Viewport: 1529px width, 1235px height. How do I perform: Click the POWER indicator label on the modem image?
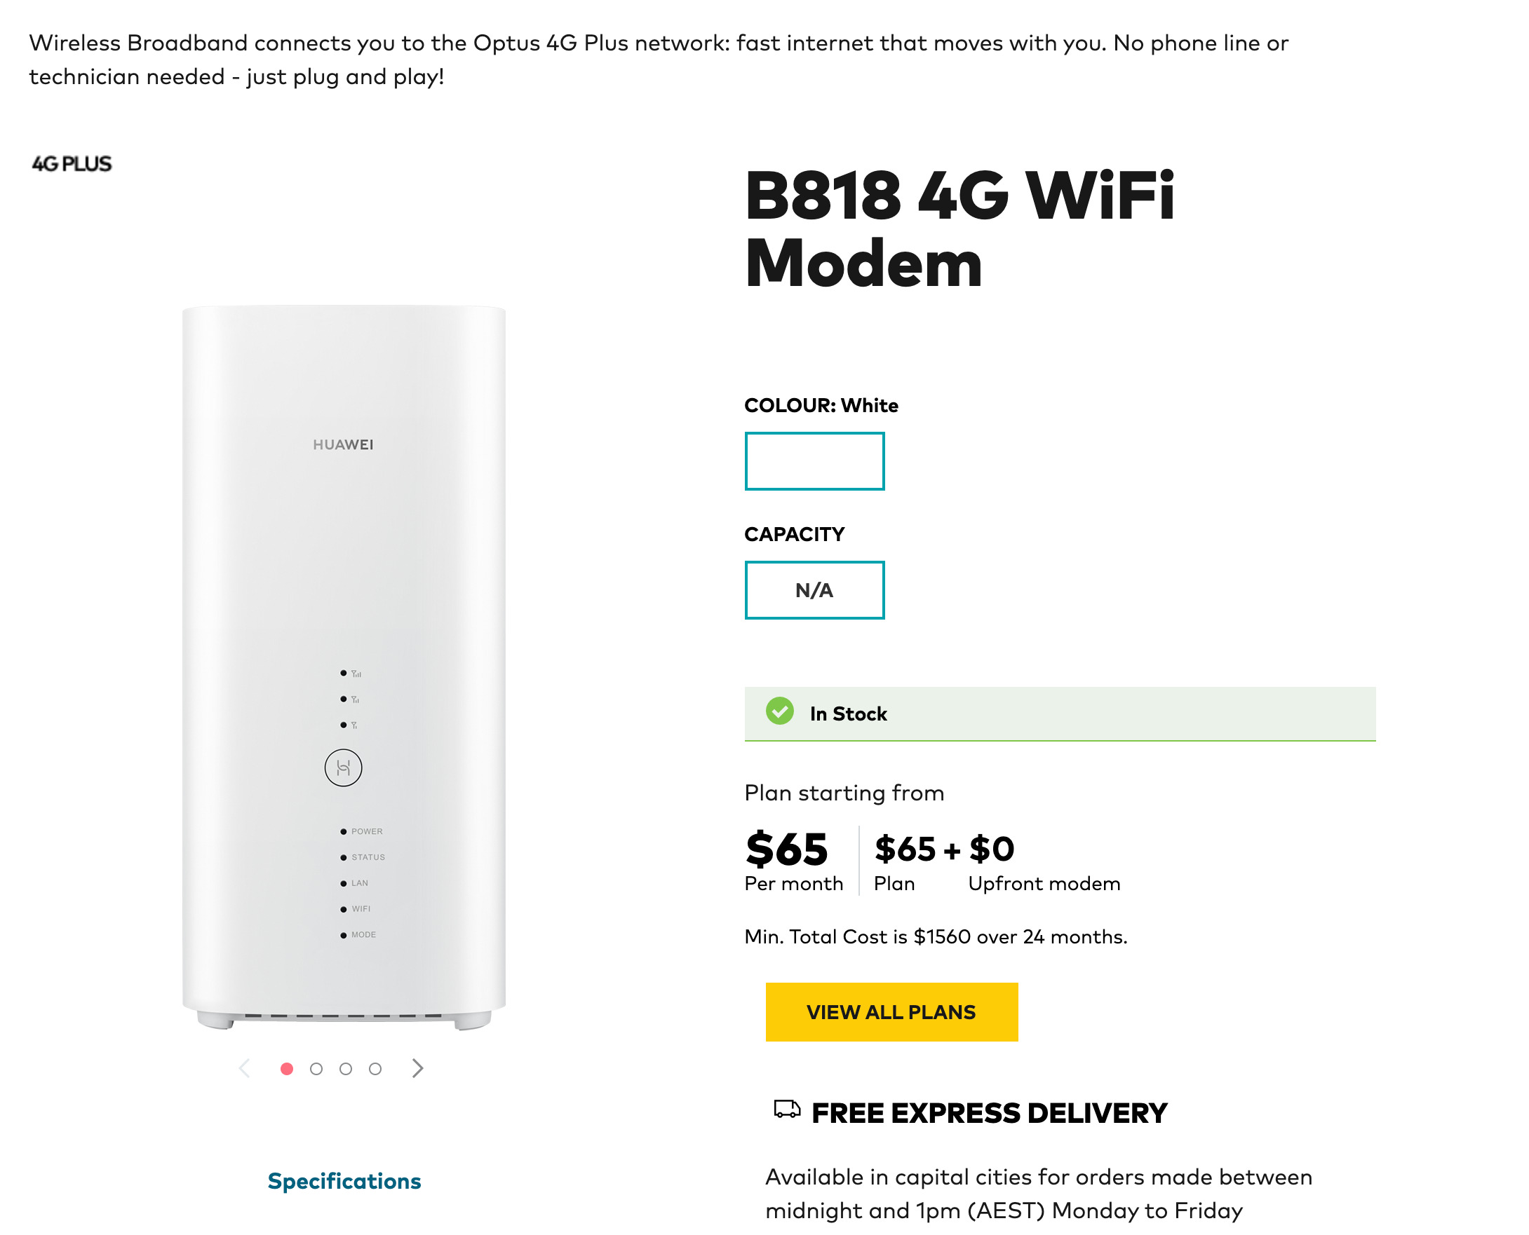(x=367, y=832)
